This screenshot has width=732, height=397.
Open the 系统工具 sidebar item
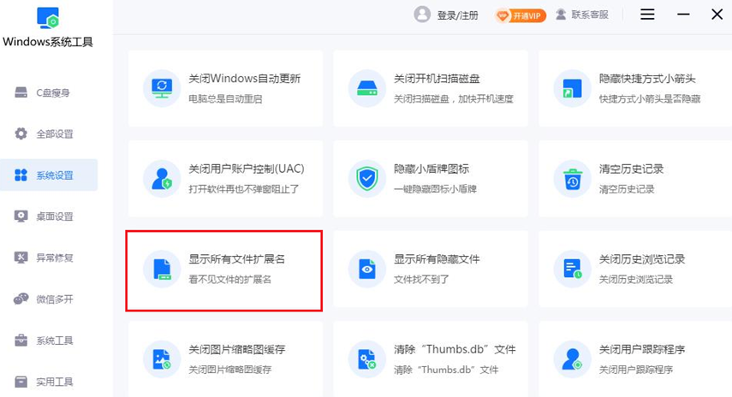pos(49,340)
